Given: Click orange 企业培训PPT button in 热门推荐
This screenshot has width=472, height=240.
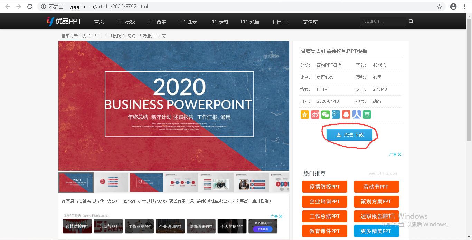Looking at the screenshot, I should point(324,201).
